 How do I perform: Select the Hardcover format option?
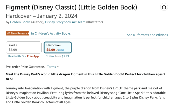57,47
